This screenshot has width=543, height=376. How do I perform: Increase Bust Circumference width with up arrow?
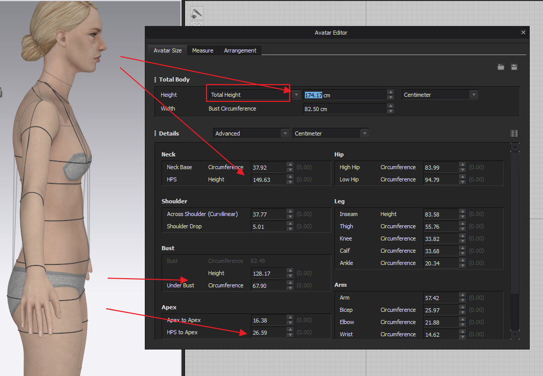[x=391, y=106]
